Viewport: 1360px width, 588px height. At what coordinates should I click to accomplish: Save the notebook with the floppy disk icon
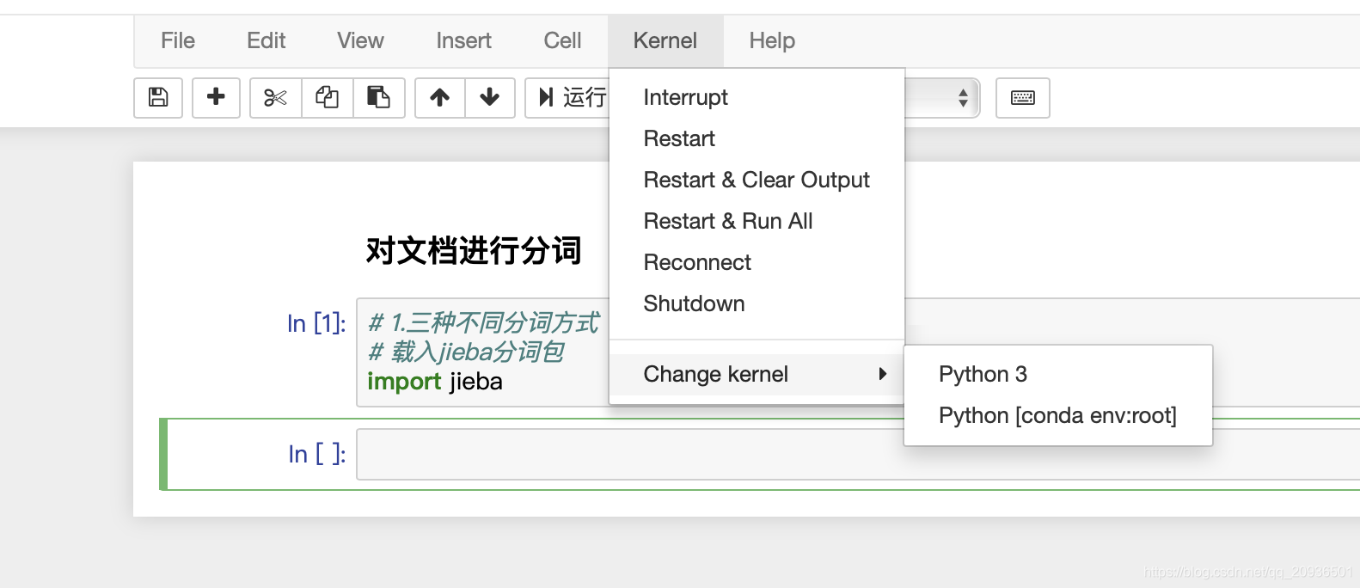[x=158, y=97]
